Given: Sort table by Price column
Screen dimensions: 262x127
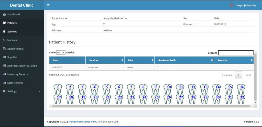Looking at the screenshot, I should (x=139, y=60).
